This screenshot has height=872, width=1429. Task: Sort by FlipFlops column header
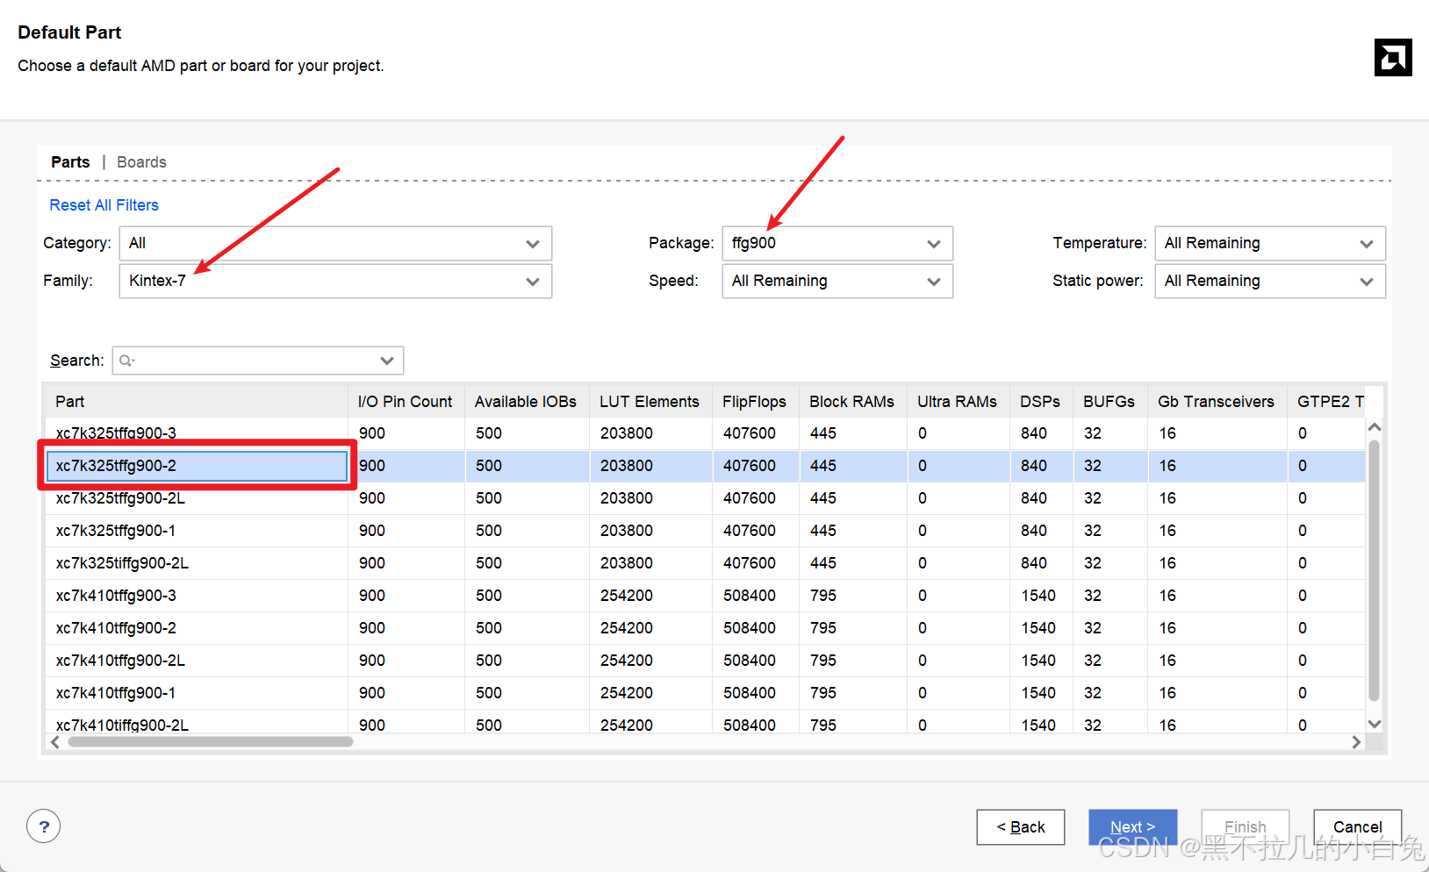coord(756,402)
